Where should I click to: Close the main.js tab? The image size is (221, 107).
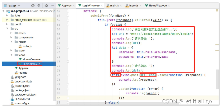pos(121,6)
